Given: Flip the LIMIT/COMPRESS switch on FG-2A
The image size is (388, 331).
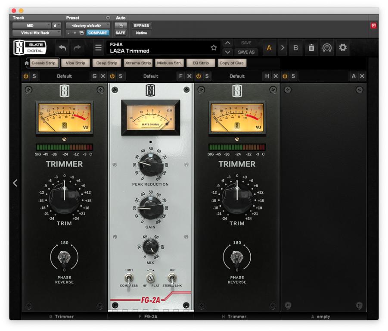Looking at the screenshot, I should click(x=129, y=279).
